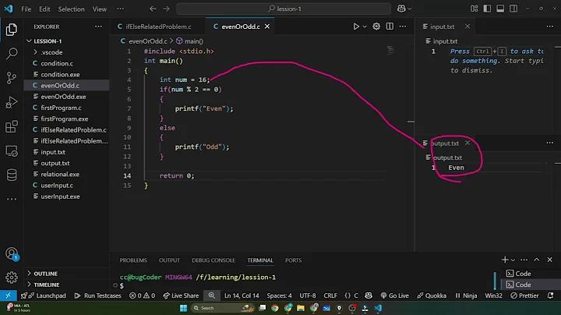Open the Search view in activity bar

click(x=12, y=54)
